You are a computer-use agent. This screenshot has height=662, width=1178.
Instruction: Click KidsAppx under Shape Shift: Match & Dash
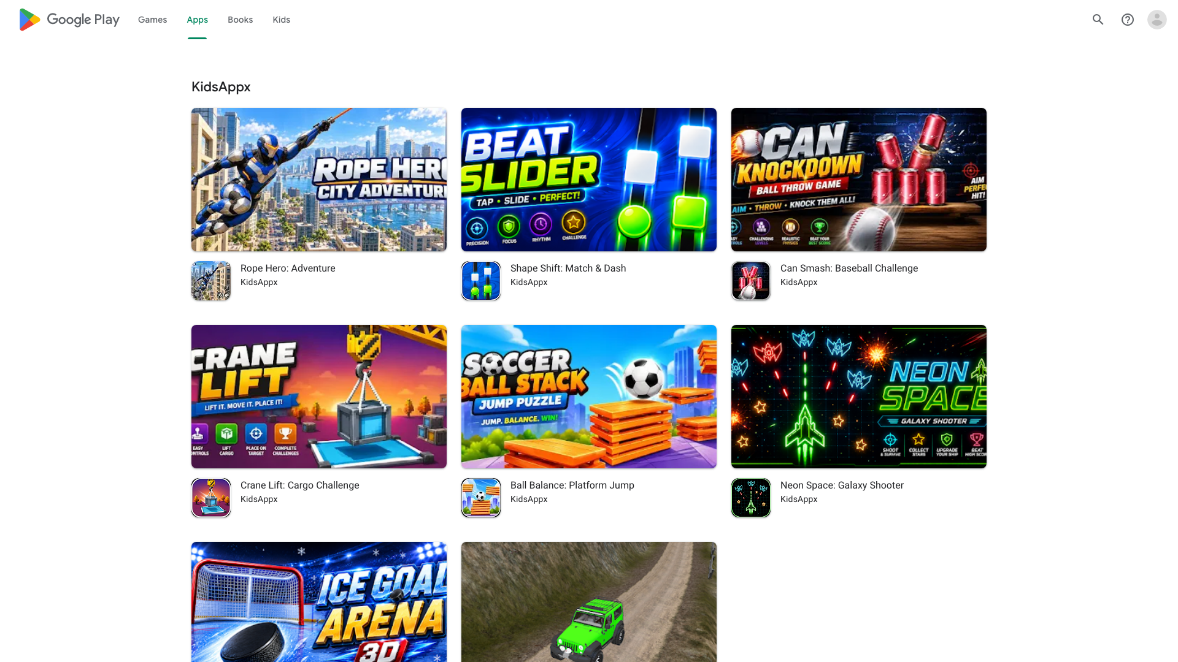529,283
